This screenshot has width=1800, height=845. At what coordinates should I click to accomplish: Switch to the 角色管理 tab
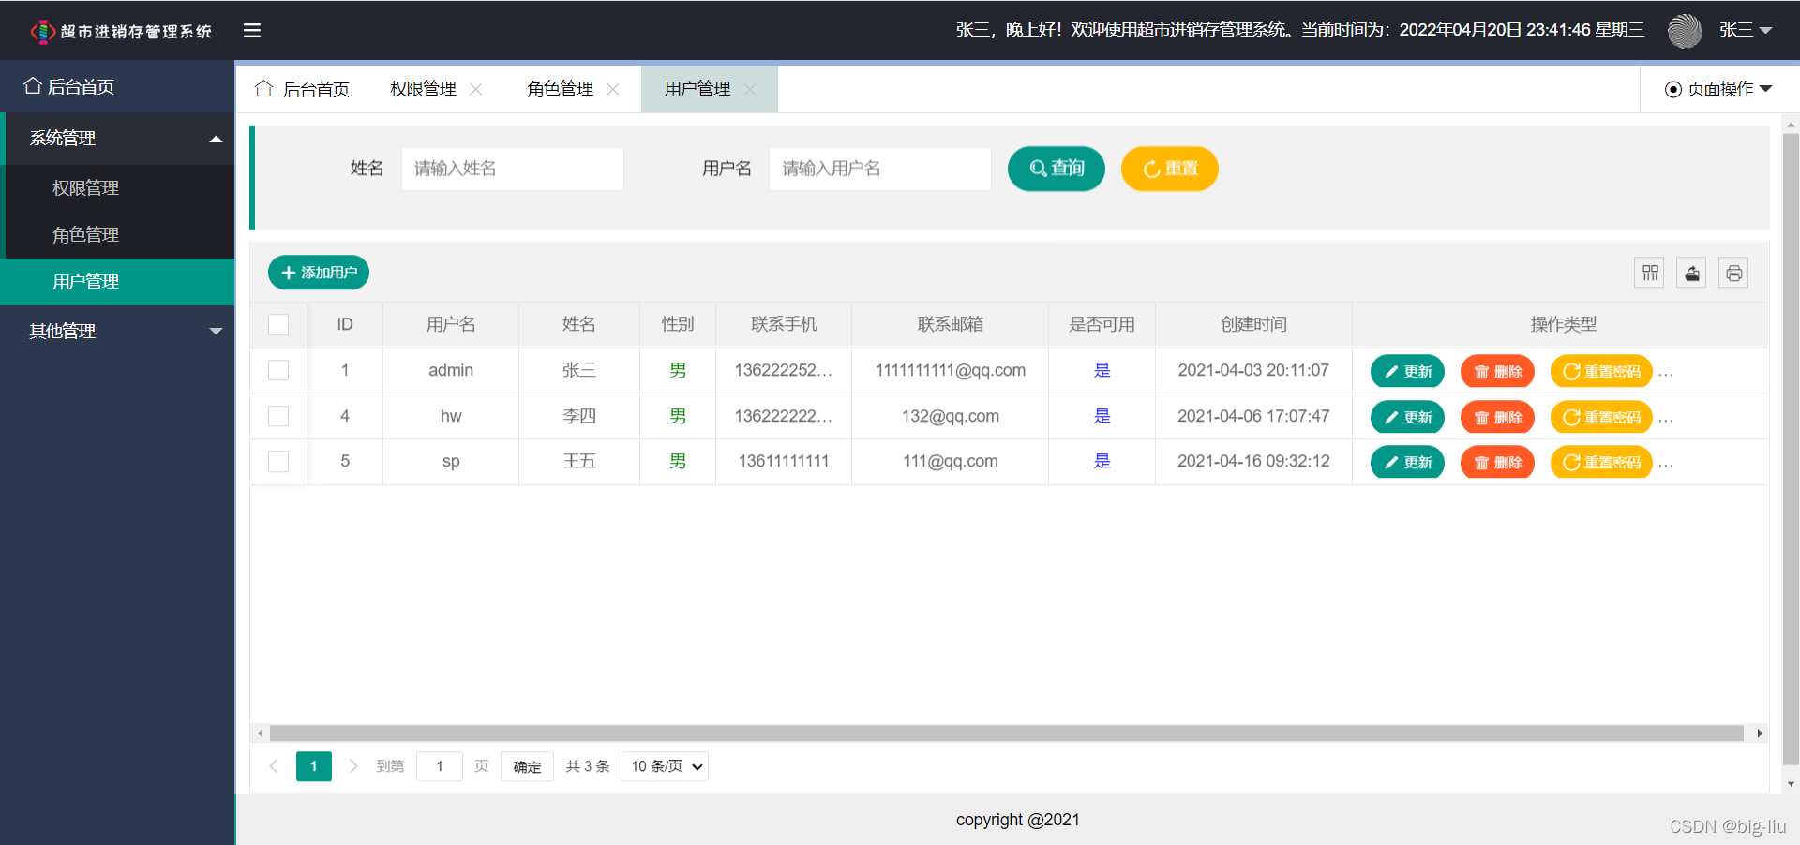(559, 88)
